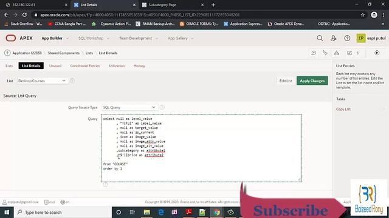The image size is (389, 218).
Task: Show more bookmarks chevron
Action: pyautogui.click(x=383, y=24)
